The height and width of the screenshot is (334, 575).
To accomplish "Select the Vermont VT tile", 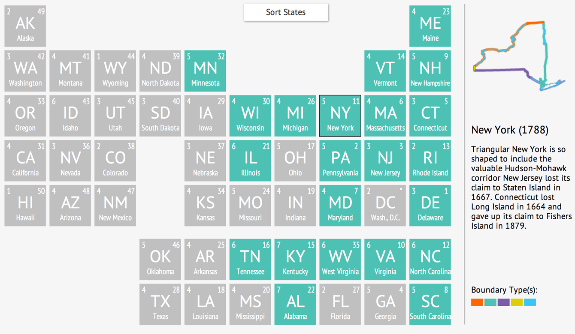I will click(385, 71).
